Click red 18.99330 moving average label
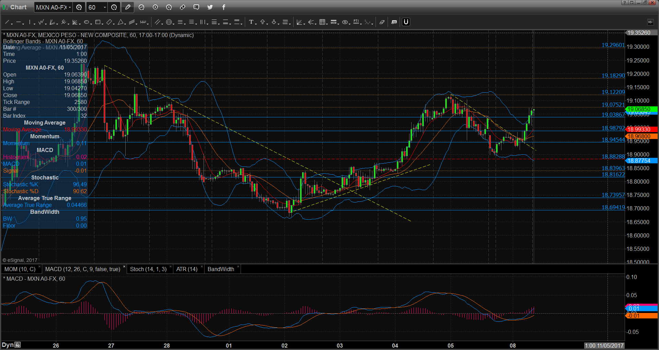Screen dimensions: 659x350 click(x=641, y=129)
